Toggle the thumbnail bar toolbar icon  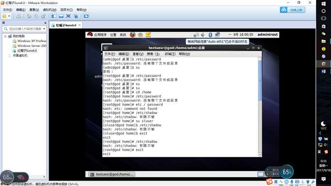click(x=61, y=16)
